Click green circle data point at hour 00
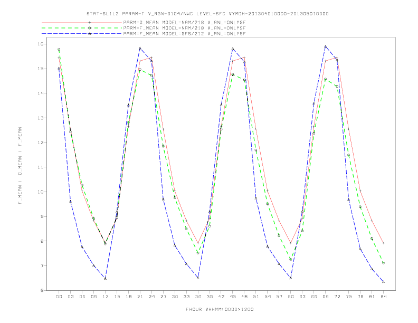Viewport: 418px width, 323px height. (x=59, y=49)
